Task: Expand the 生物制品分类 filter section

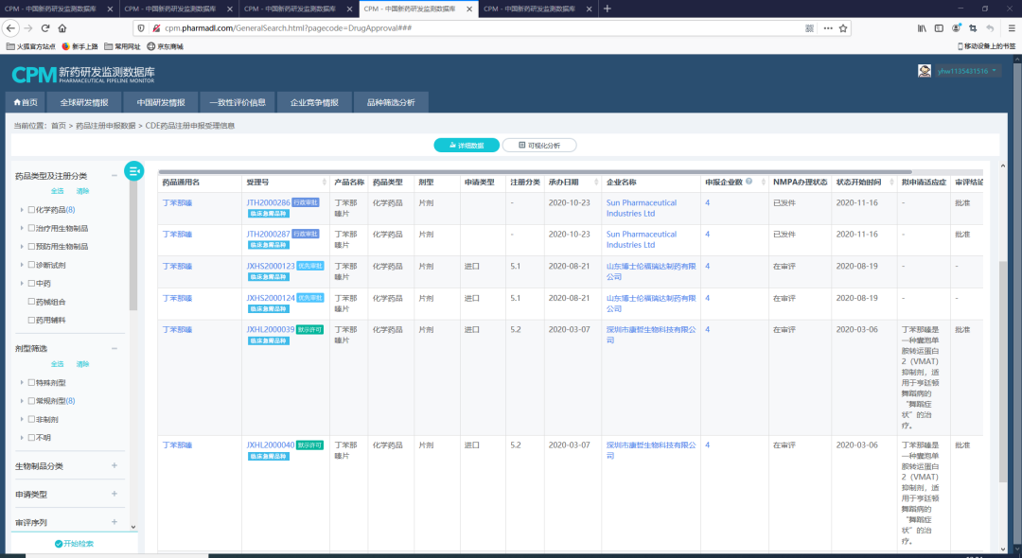Action: [114, 465]
